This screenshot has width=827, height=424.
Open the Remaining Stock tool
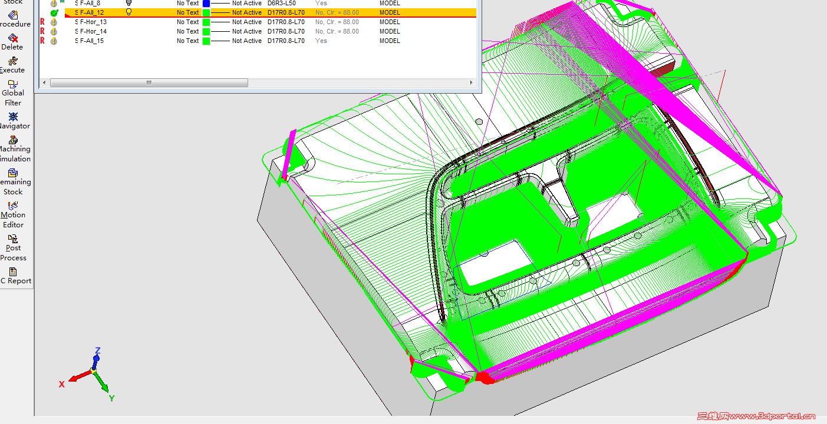point(13,182)
